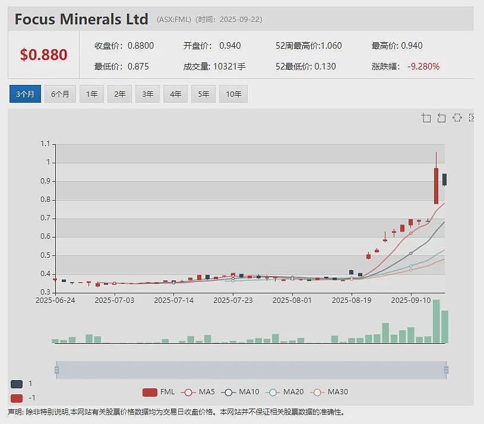
Task: Click the 0.3 y-axis label
Action: [45, 292]
